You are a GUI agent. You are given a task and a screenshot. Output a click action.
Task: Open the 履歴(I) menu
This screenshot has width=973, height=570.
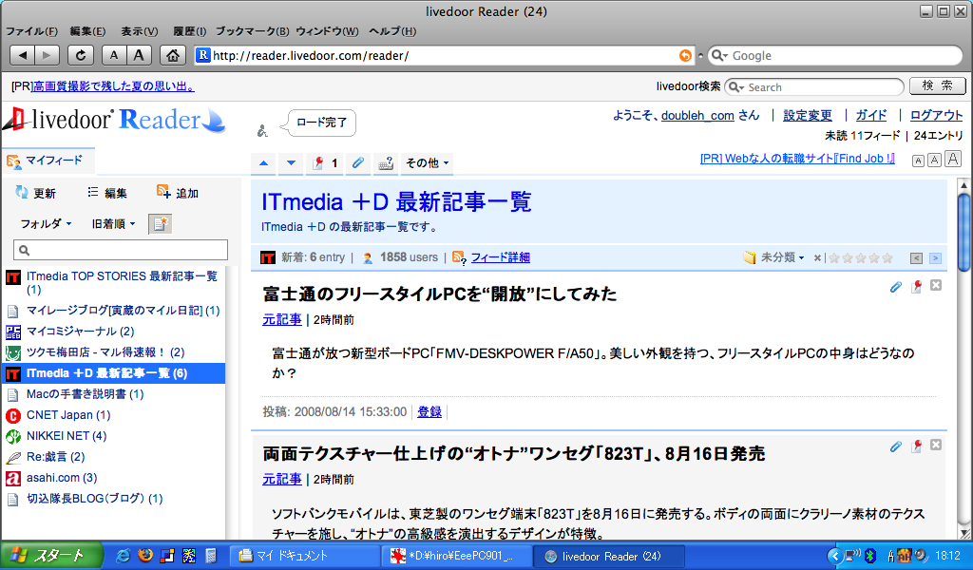[189, 31]
